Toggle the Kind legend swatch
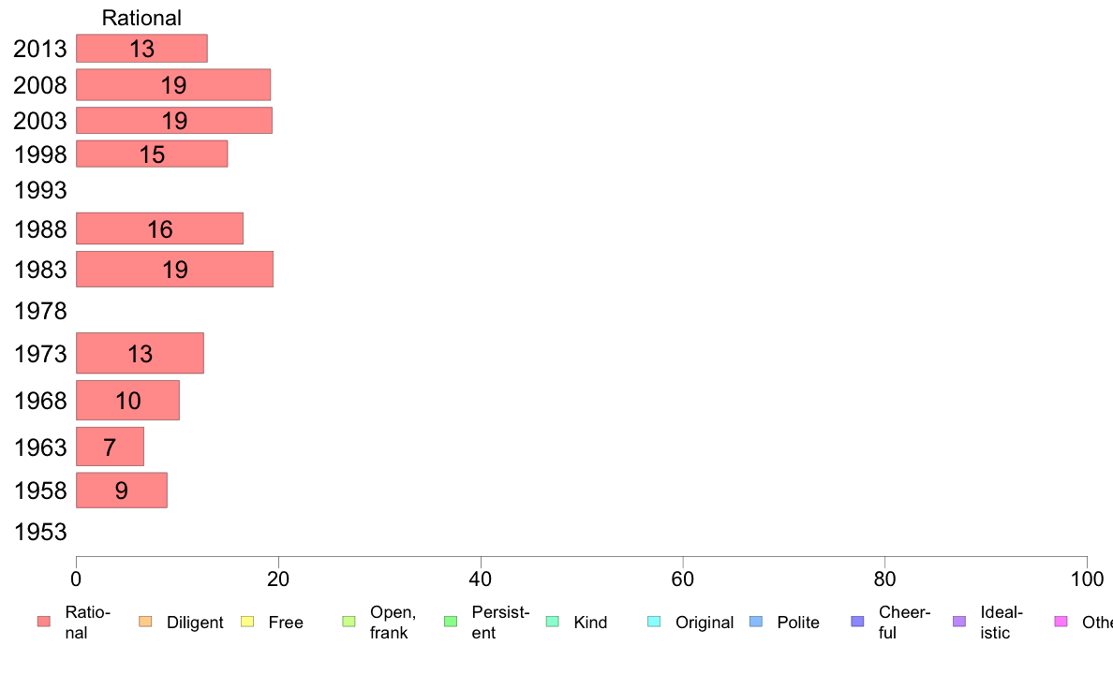1113x689 pixels. pyautogui.click(x=552, y=622)
